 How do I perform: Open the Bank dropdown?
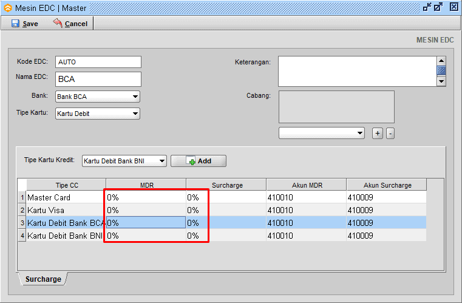98,97
